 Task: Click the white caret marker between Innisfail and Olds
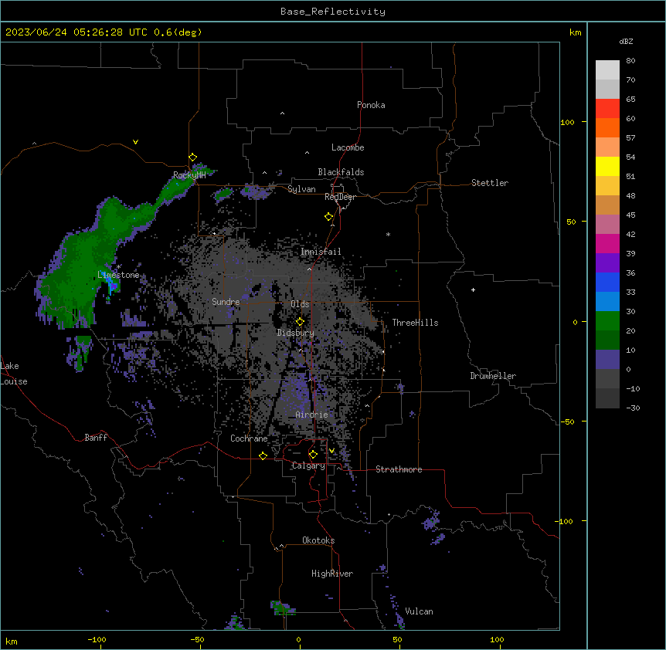tap(309, 269)
